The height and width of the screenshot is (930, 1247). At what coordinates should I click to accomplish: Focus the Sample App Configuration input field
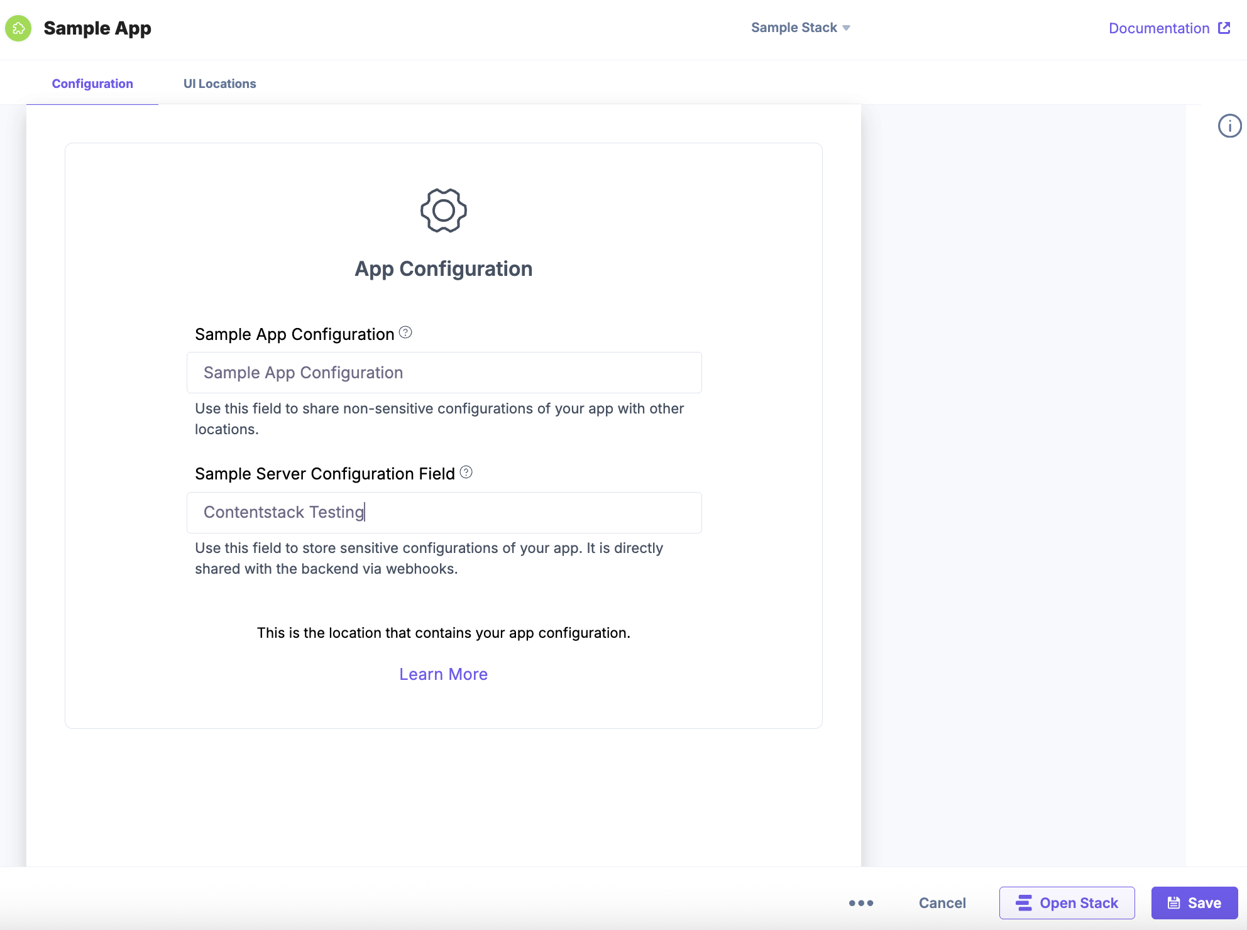click(444, 373)
